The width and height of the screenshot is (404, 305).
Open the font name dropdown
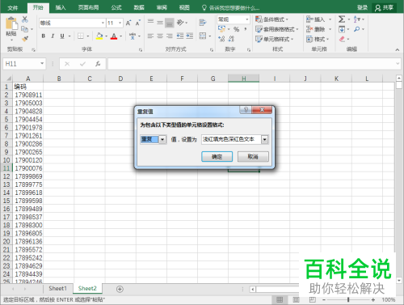[x=103, y=23]
